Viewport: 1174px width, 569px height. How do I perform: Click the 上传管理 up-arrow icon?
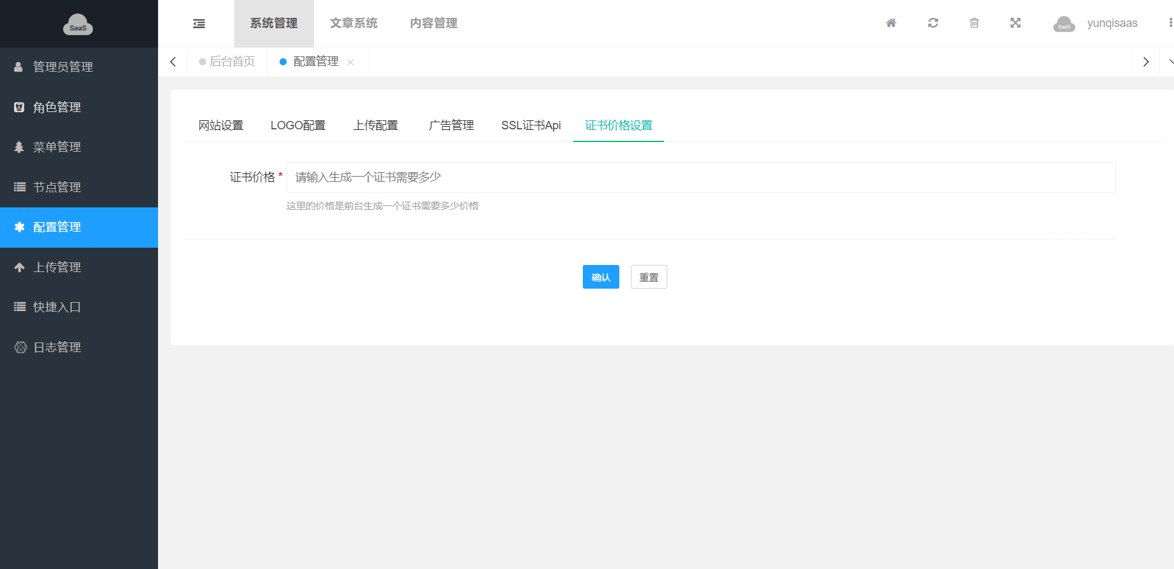coord(19,268)
